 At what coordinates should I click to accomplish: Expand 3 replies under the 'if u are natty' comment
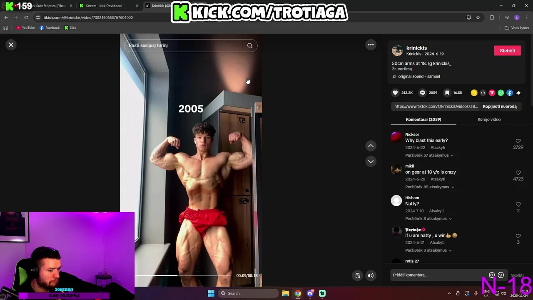pyautogui.click(x=428, y=250)
